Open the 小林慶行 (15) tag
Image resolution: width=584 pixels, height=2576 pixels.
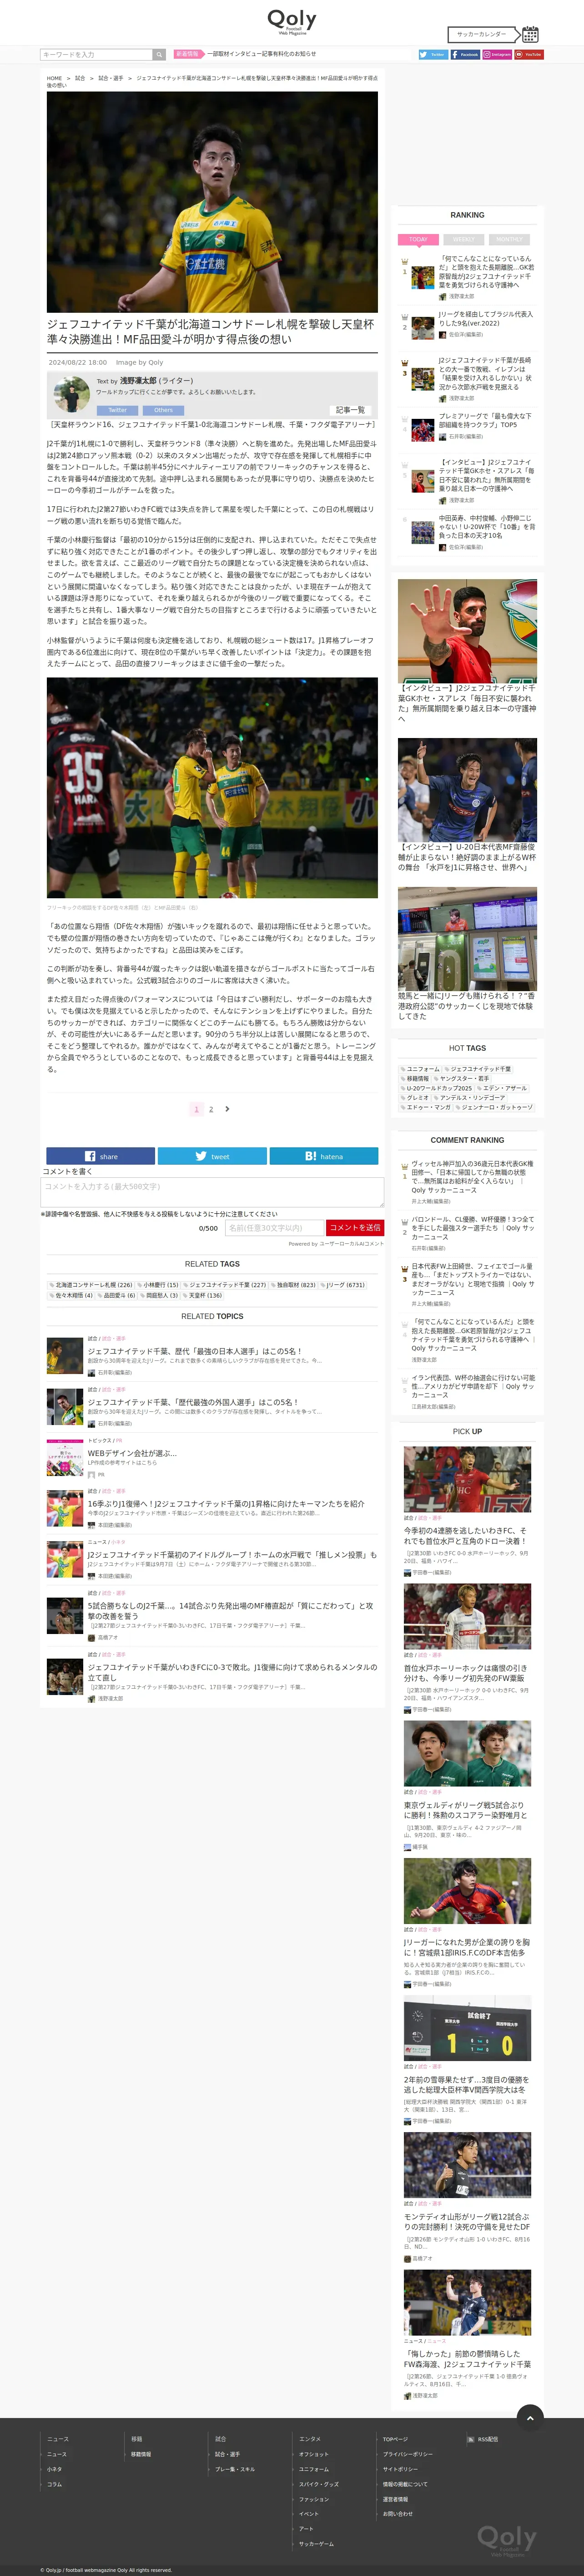tap(158, 1285)
